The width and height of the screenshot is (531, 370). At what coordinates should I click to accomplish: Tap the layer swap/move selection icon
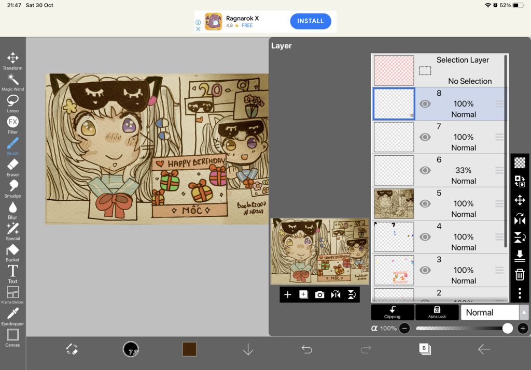pos(520,181)
